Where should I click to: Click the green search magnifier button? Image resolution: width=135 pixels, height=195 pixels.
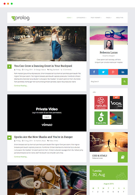[125, 81]
